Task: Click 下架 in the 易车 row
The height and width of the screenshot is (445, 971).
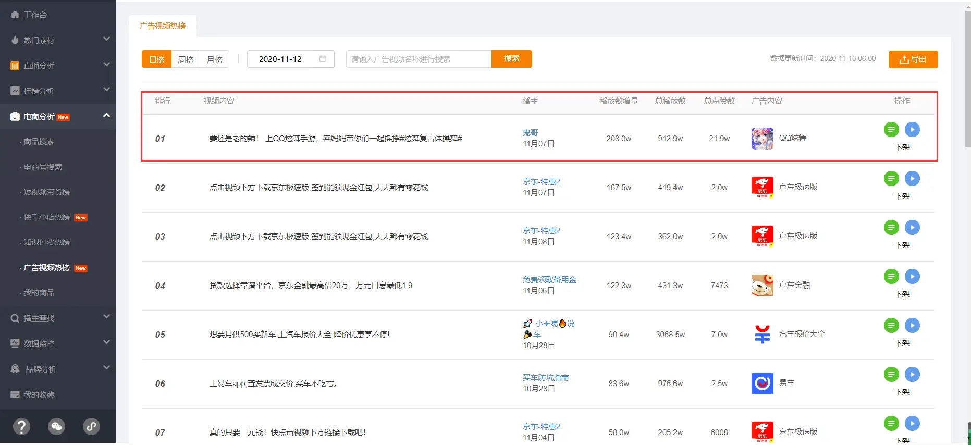Action: pyautogui.click(x=902, y=392)
